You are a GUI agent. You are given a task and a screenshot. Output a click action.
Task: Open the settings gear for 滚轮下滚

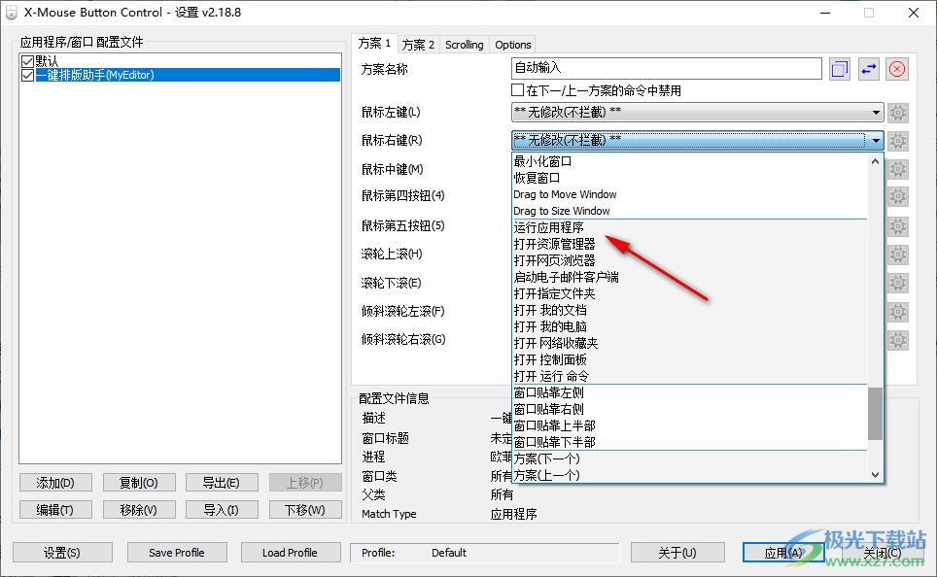point(897,283)
